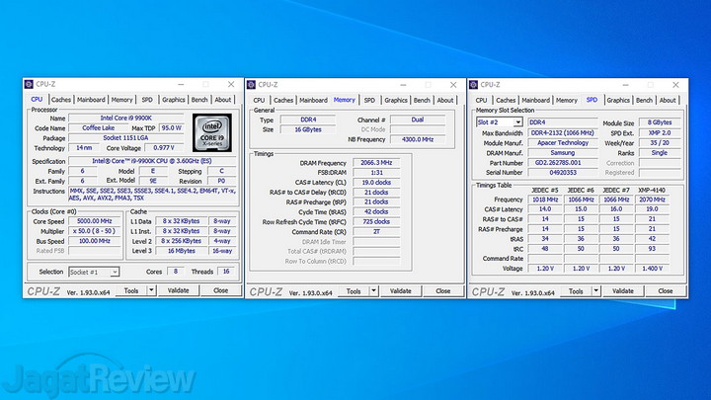
Task: Open the Mainboard tab in the left window
Action: [x=92, y=100]
